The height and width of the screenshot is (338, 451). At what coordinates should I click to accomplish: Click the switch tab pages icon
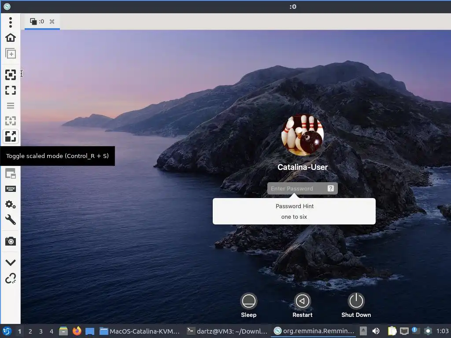[11, 173]
